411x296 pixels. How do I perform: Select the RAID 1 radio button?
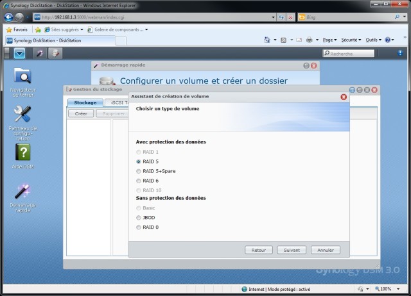(x=139, y=152)
